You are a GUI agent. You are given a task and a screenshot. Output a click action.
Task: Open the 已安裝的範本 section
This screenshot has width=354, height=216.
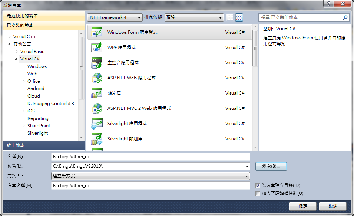pos(44,26)
